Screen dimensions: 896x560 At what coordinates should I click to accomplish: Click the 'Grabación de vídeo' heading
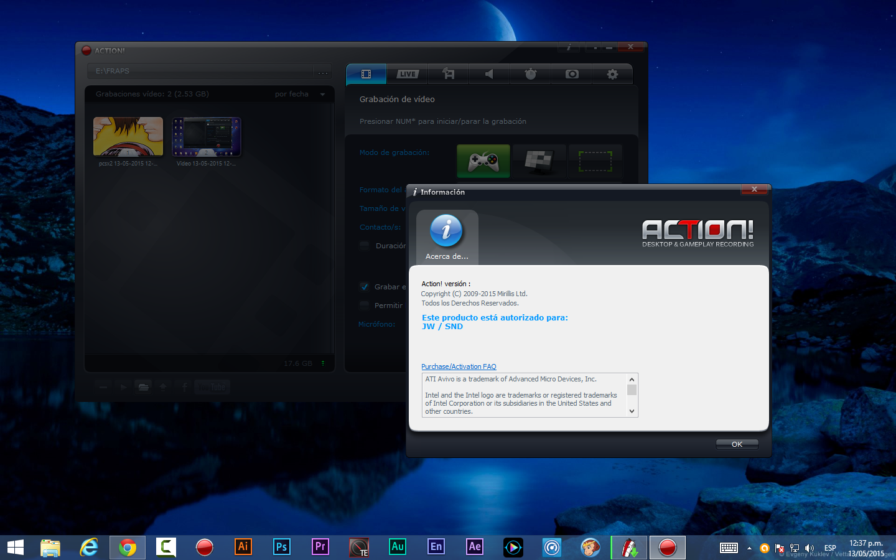coord(397,100)
